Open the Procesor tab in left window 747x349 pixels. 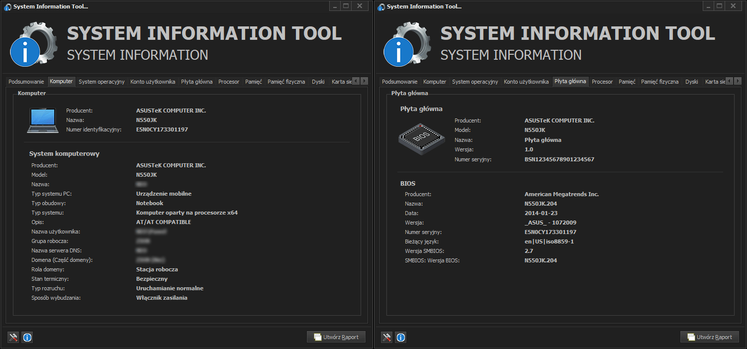[x=229, y=82]
